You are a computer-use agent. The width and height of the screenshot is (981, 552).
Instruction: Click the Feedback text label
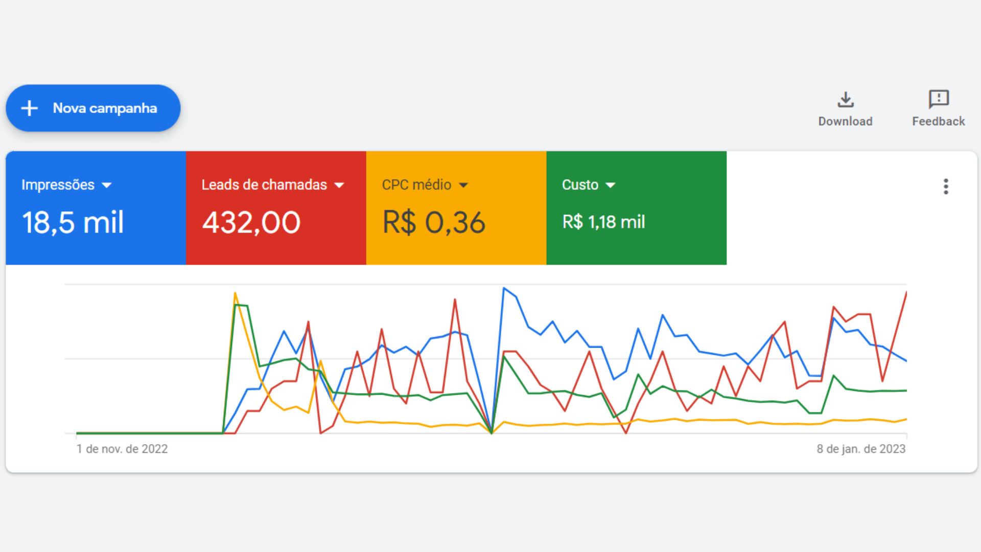tap(939, 122)
